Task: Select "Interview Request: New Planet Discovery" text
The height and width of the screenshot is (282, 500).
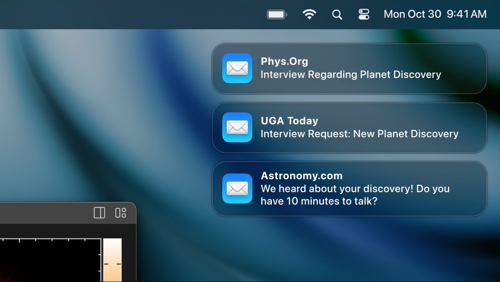Action: (x=360, y=134)
